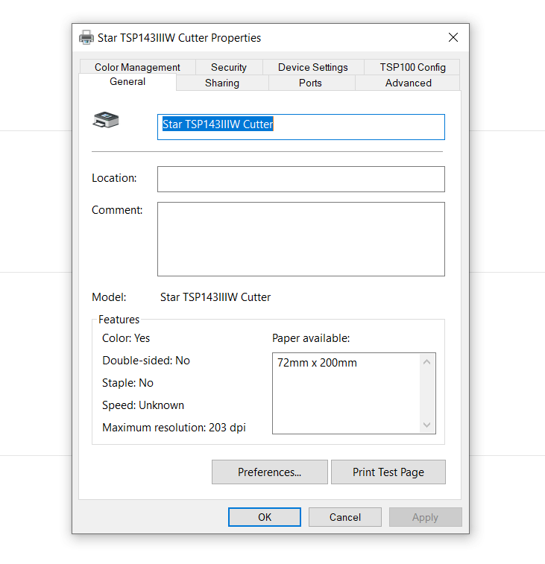Click inside the Comment text box
Screen dimensions: 545x564
301,239
